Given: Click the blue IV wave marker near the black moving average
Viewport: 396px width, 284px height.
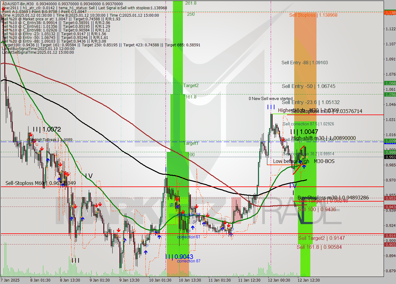Looking at the screenshot, I should coord(293,186).
